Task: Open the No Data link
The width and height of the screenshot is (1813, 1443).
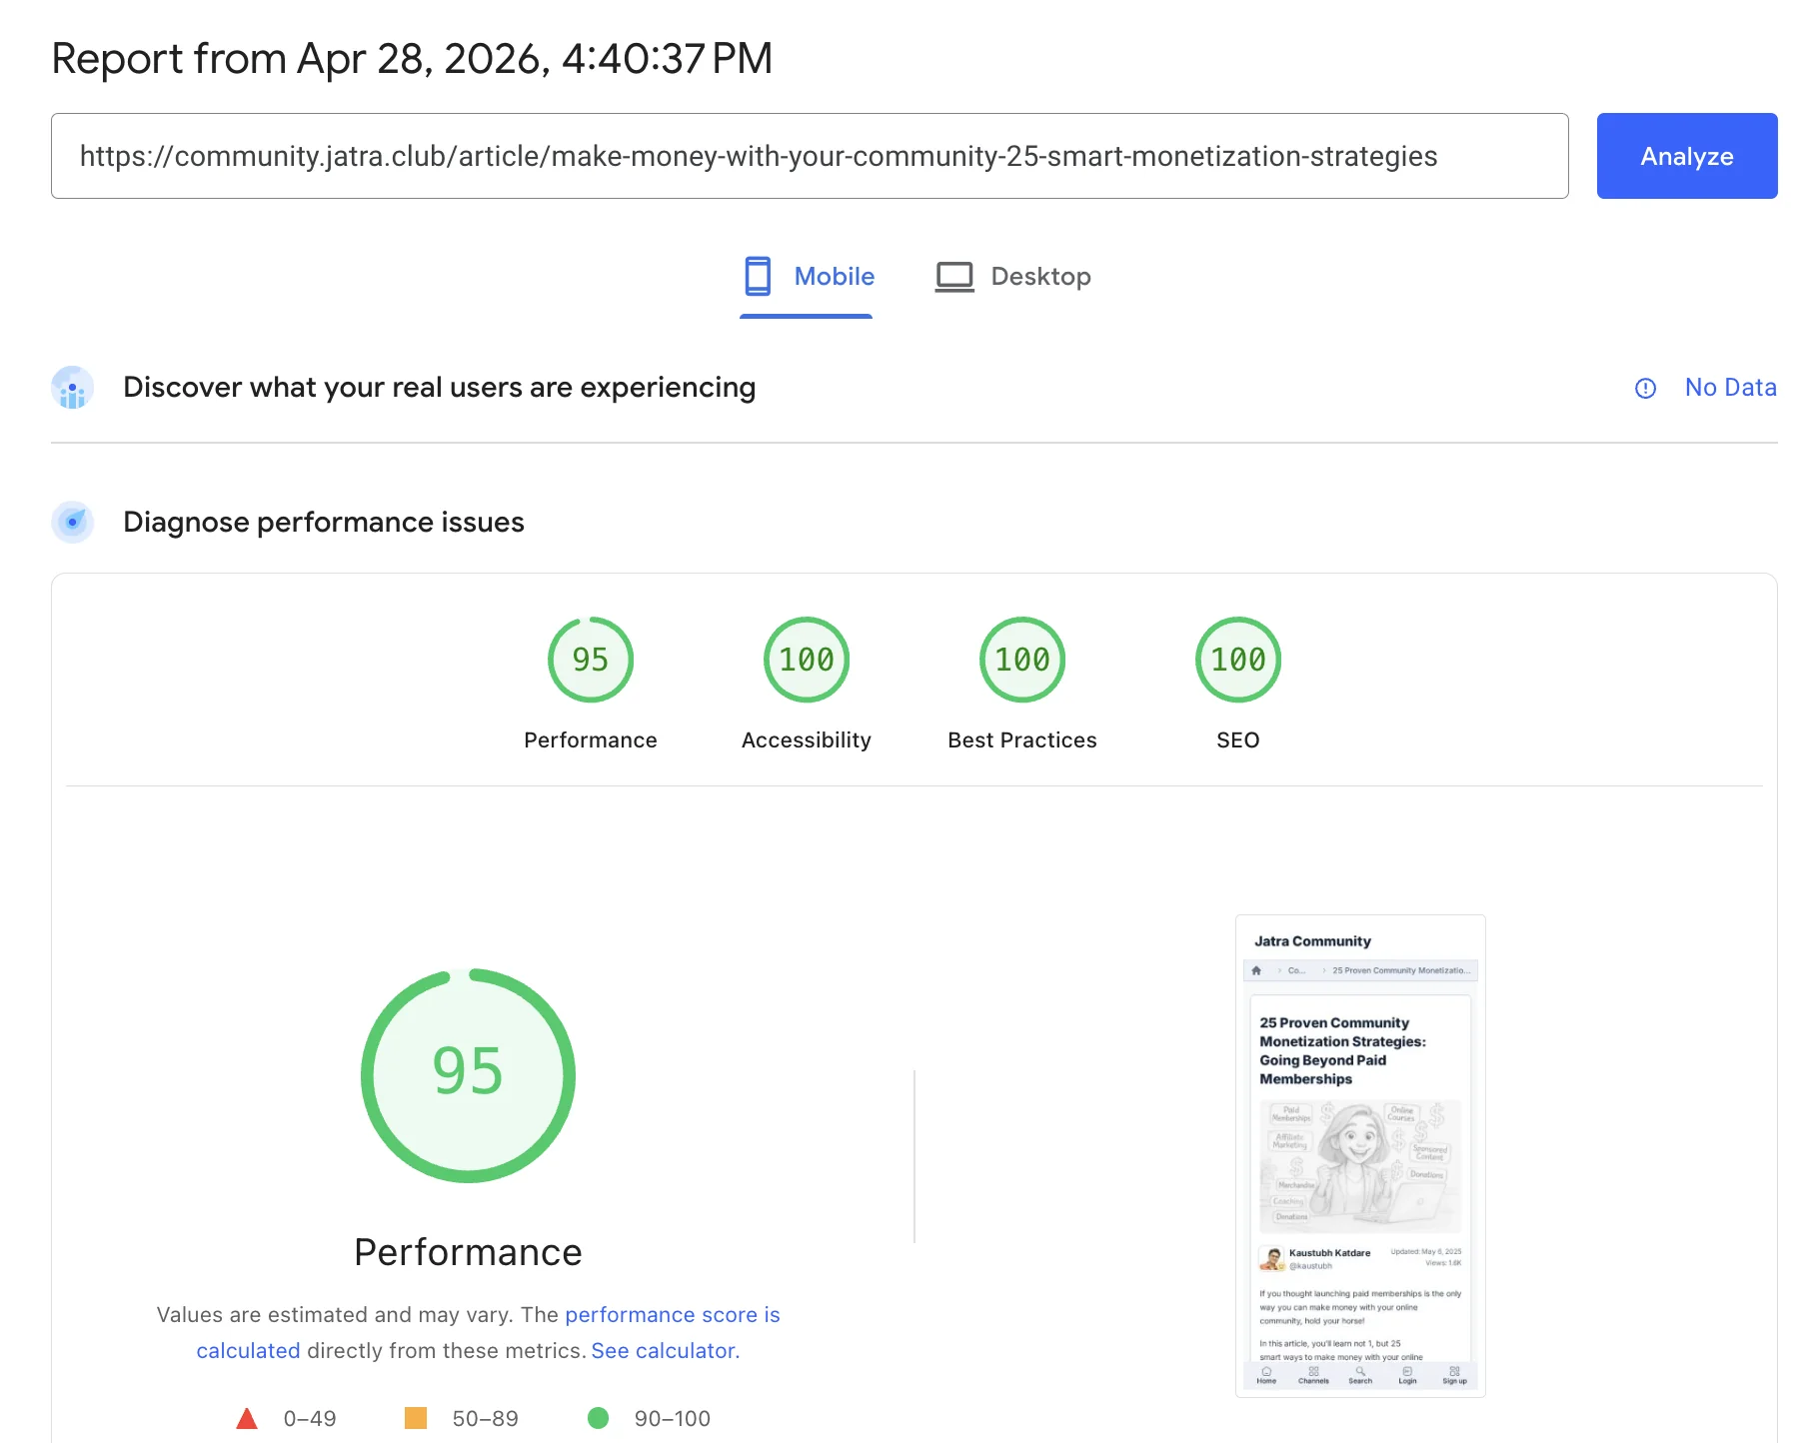Action: (1730, 388)
